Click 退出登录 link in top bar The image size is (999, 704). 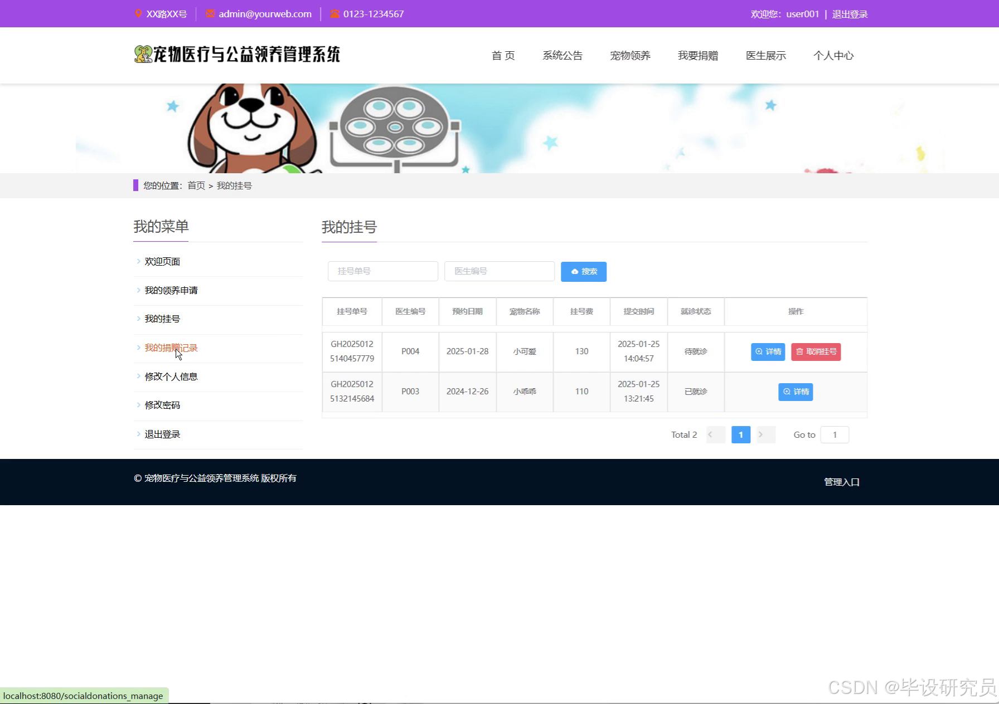tap(850, 14)
